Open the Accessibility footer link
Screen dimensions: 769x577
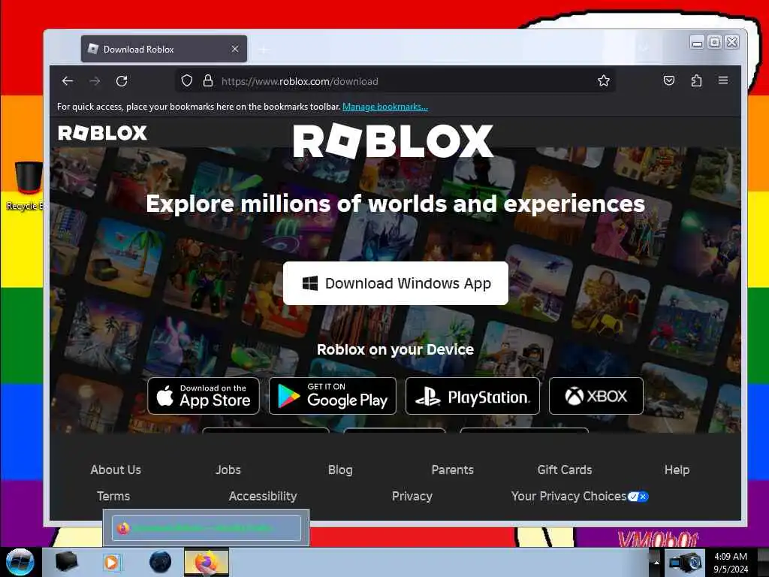[263, 496]
